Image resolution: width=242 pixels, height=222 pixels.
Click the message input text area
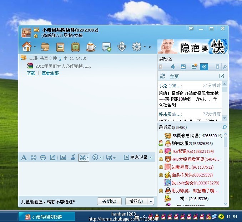87,179
